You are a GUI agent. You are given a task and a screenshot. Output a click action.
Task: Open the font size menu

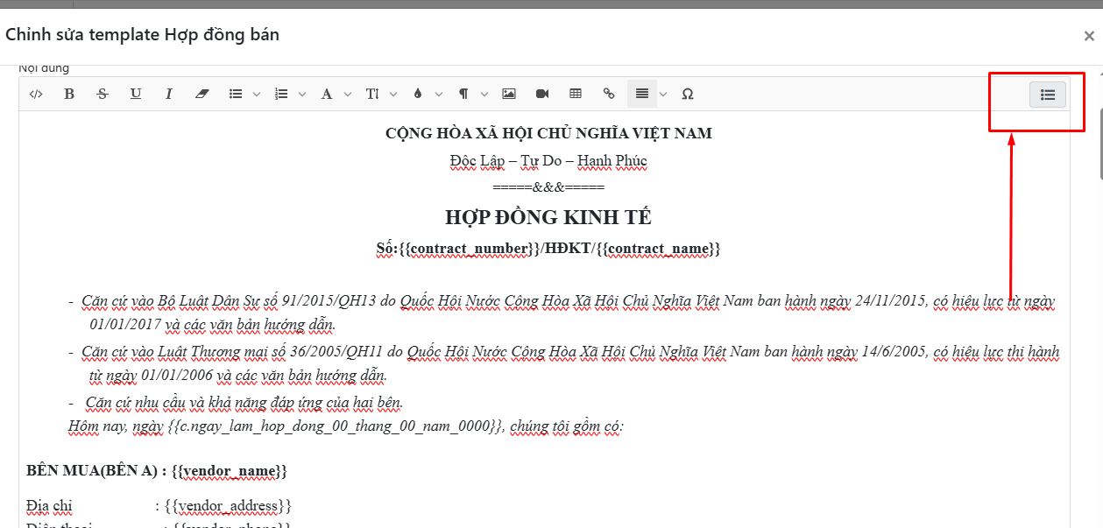(373, 94)
